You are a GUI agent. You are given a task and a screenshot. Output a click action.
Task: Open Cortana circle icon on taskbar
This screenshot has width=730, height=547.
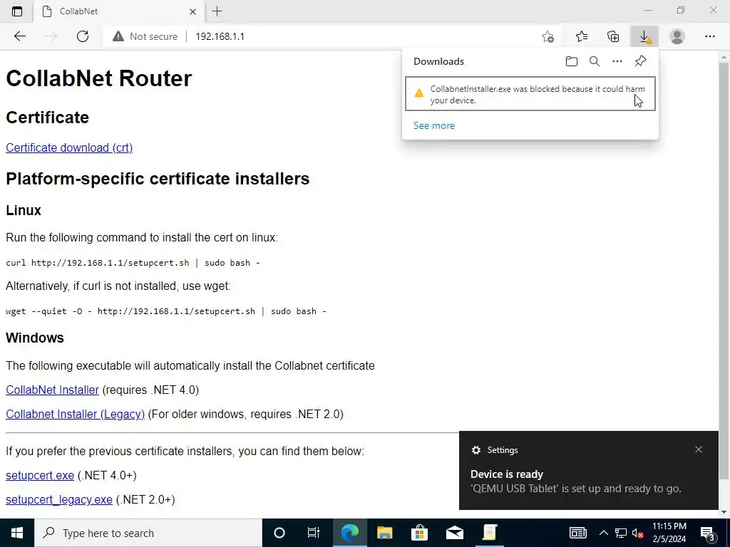coord(279,533)
